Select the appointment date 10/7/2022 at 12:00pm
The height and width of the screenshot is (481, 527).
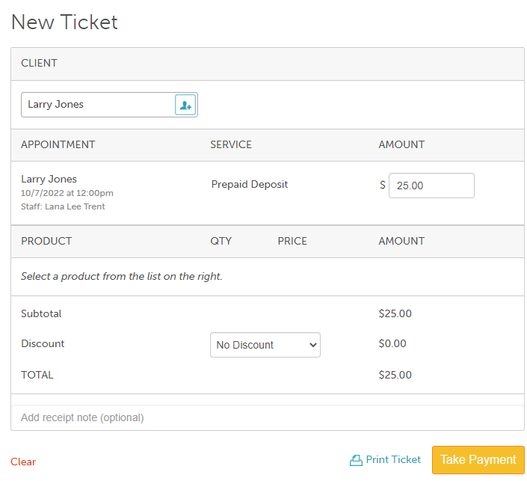(67, 193)
